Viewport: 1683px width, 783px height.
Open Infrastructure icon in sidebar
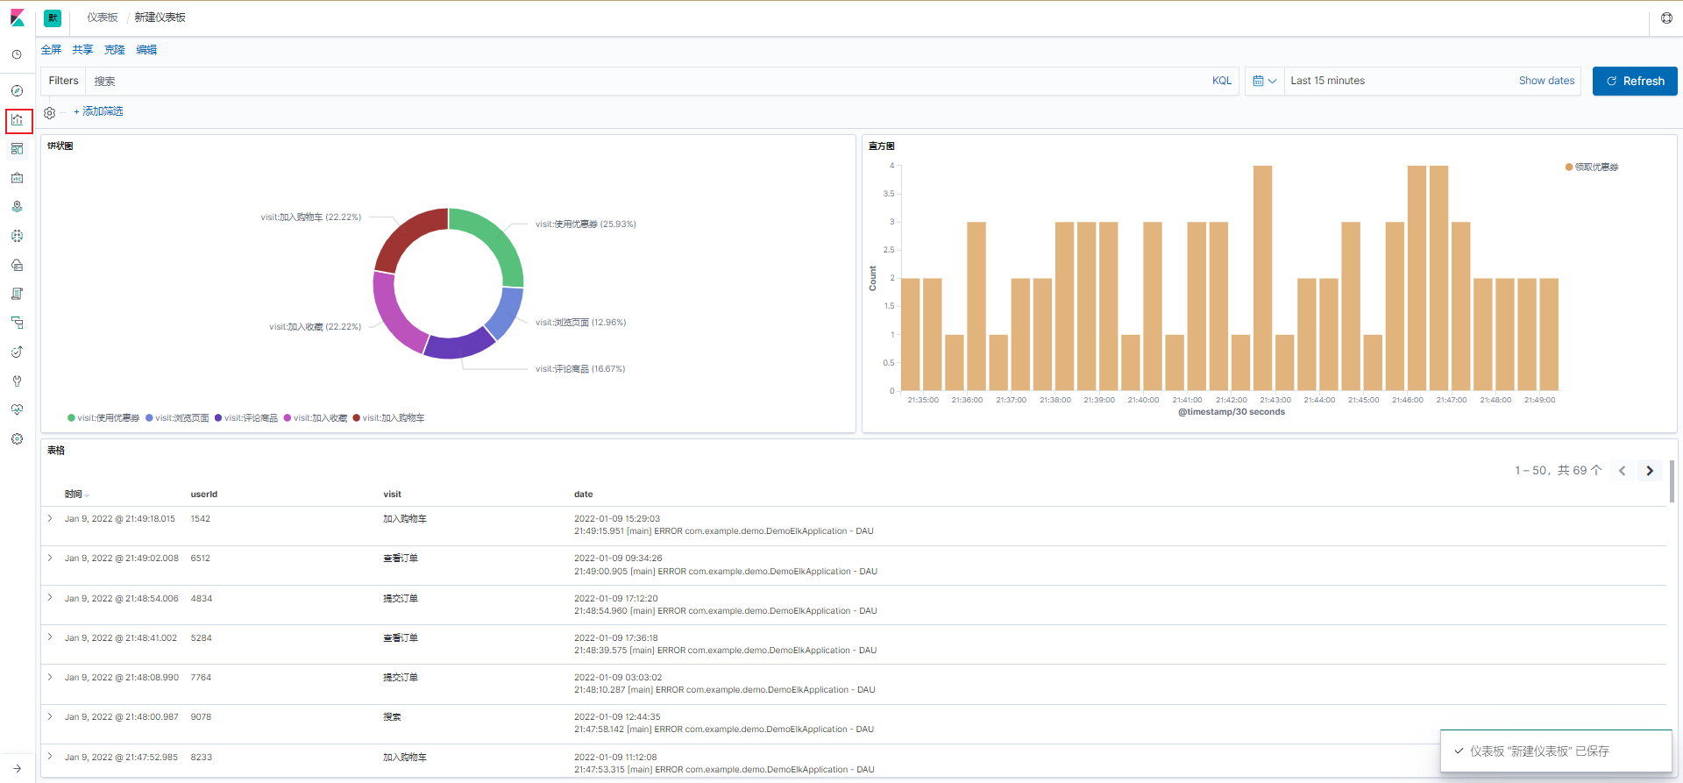coord(17,265)
